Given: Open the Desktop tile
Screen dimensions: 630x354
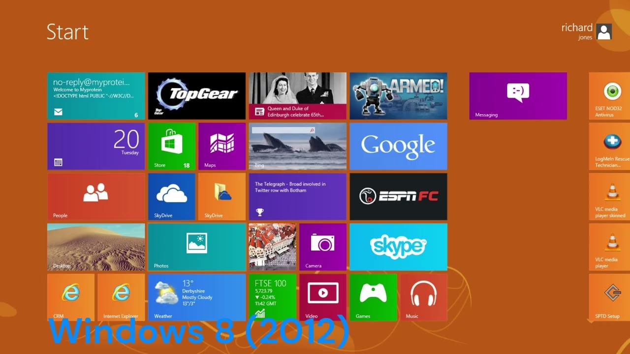Looking at the screenshot, I should [96, 247].
